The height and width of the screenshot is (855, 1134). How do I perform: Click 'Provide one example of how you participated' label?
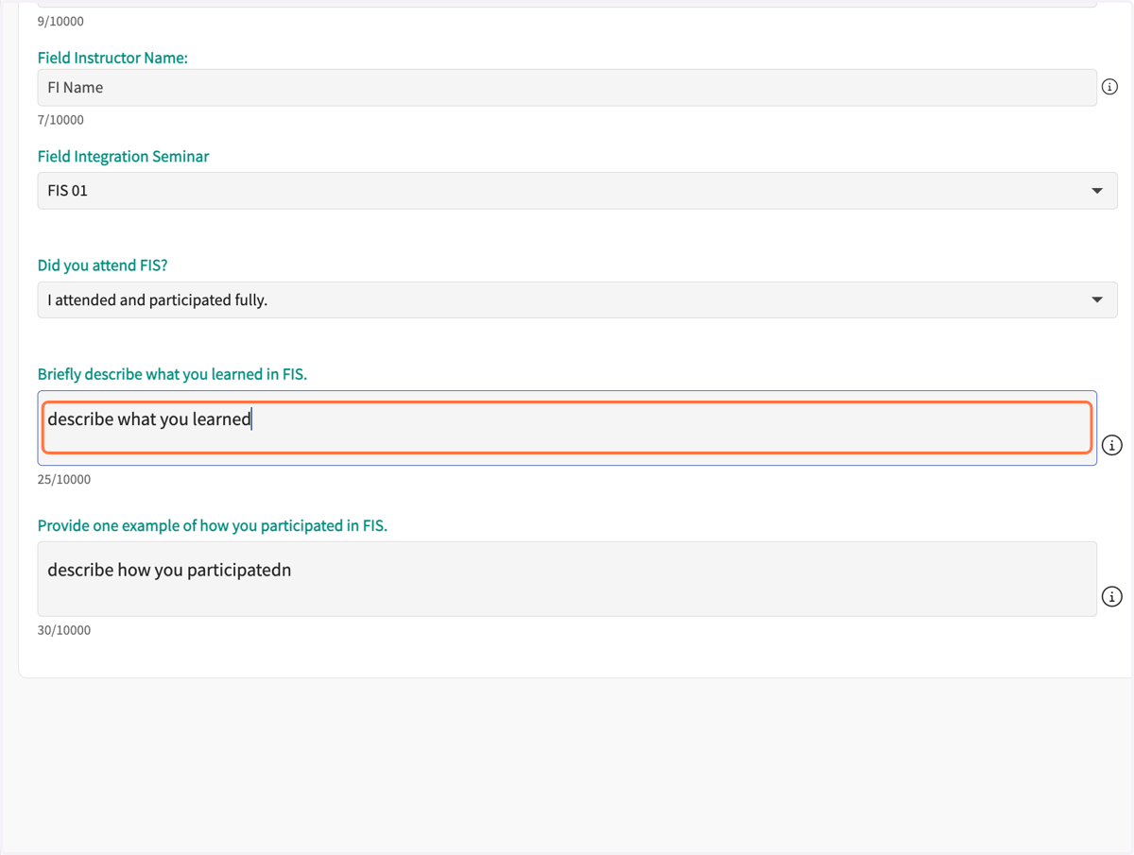pyautogui.click(x=213, y=525)
